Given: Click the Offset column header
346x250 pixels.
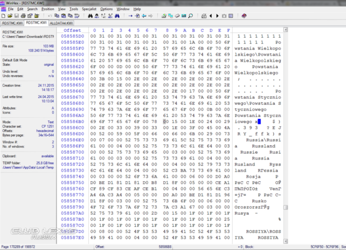Looking at the screenshot, I should click(72, 30).
